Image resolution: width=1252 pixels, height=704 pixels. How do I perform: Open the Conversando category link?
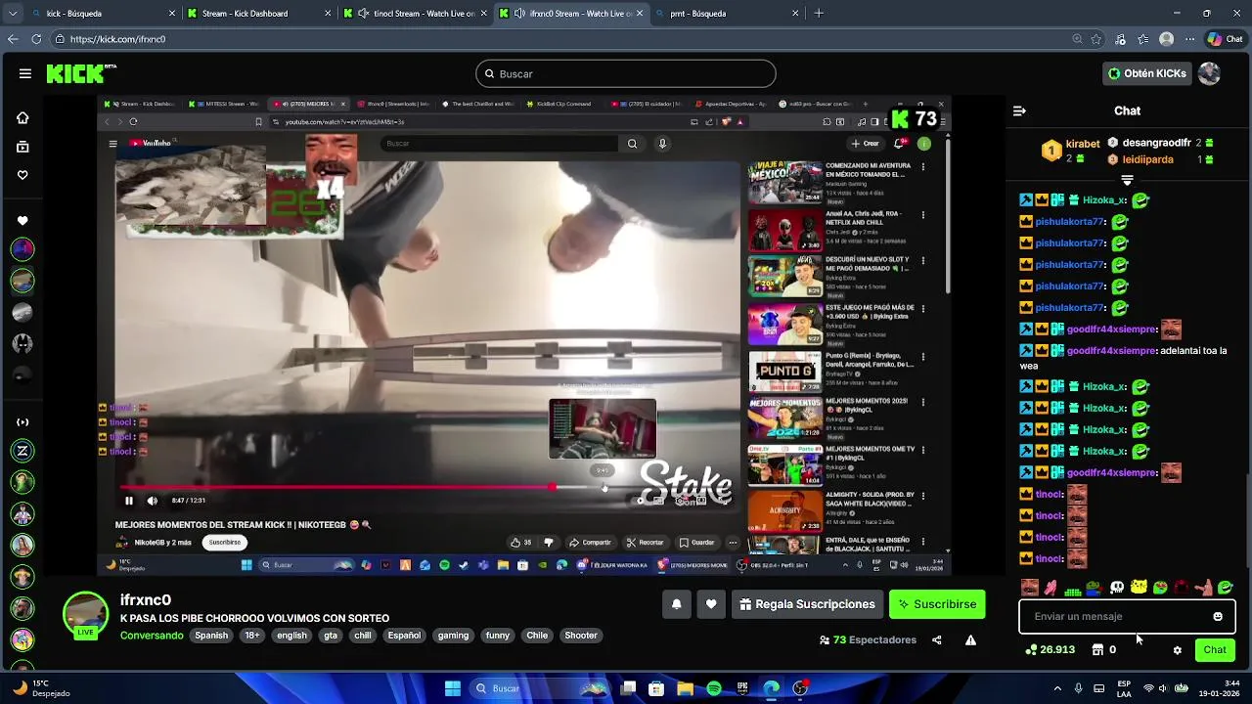[152, 636]
